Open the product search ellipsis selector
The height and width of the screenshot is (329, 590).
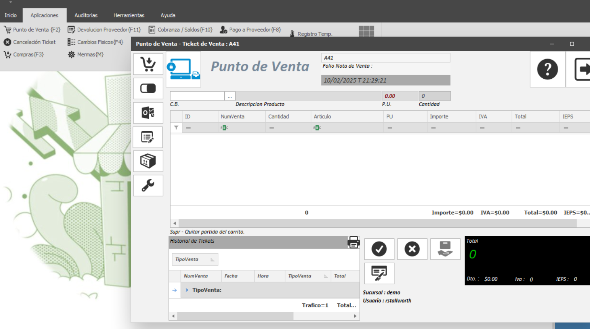230,96
